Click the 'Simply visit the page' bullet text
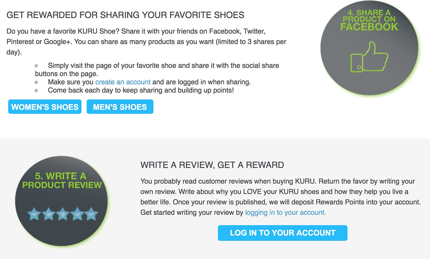 (x=163, y=65)
